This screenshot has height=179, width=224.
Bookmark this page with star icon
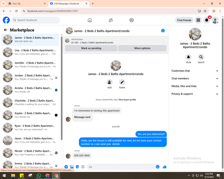coord(205,11)
